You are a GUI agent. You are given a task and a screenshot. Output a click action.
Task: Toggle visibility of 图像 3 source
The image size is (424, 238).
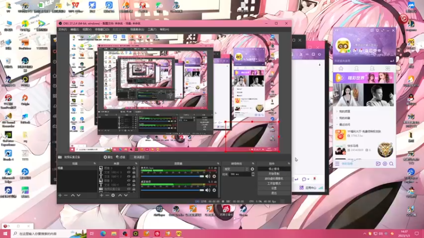tap(129, 168)
